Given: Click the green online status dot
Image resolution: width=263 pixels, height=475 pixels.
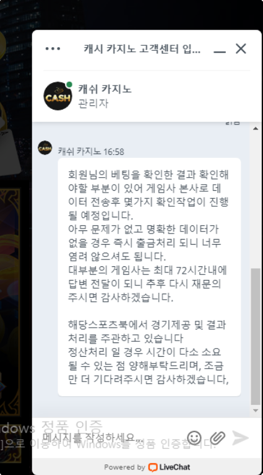Looking at the screenshot, I should 69,84.
